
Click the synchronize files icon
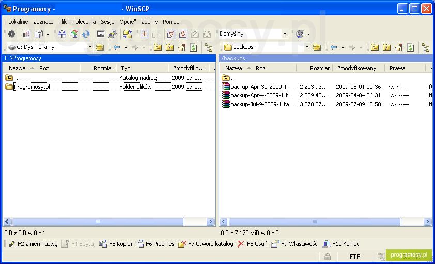(x=74, y=34)
